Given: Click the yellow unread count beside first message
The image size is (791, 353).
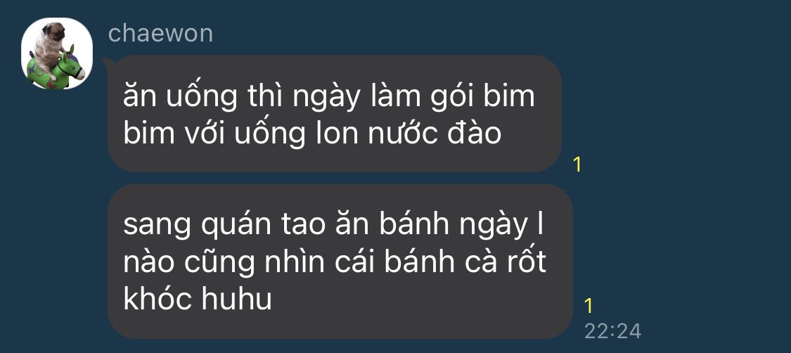Looking at the screenshot, I should point(578,165).
